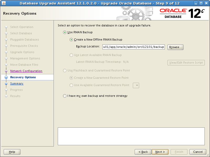Choose Create a New Offline RMAN Backup
Viewport: 210px width, 157px height.
[x=71, y=40]
